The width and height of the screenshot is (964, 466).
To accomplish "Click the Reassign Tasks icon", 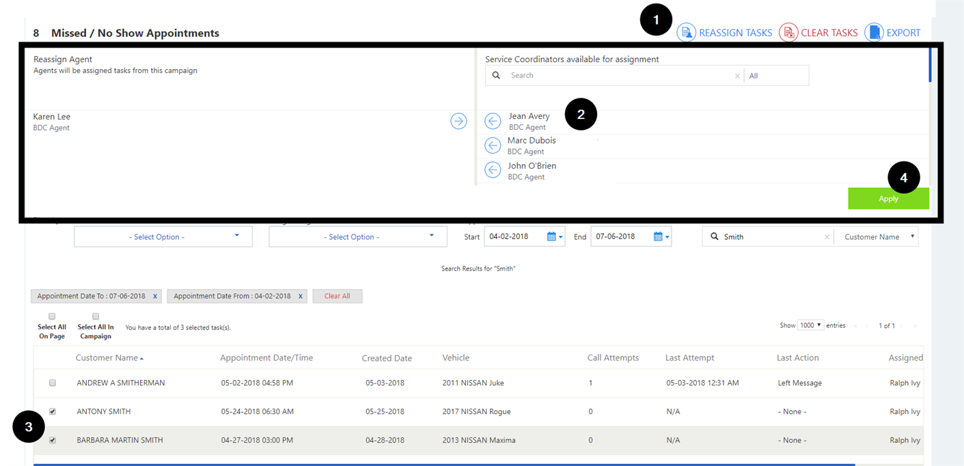I will (x=686, y=32).
